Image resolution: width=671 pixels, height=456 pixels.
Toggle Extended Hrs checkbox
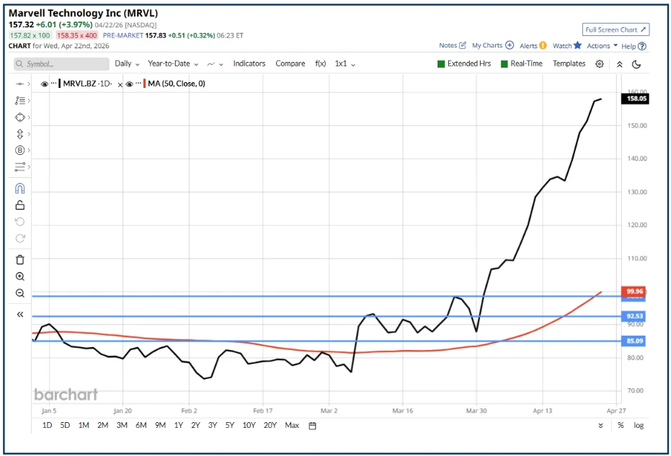[x=441, y=63]
